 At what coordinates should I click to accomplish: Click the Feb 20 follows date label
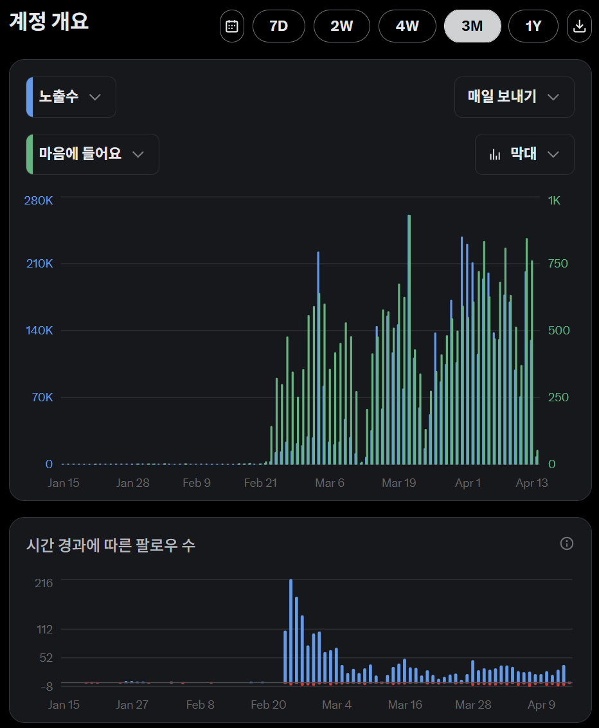tap(269, 705)
